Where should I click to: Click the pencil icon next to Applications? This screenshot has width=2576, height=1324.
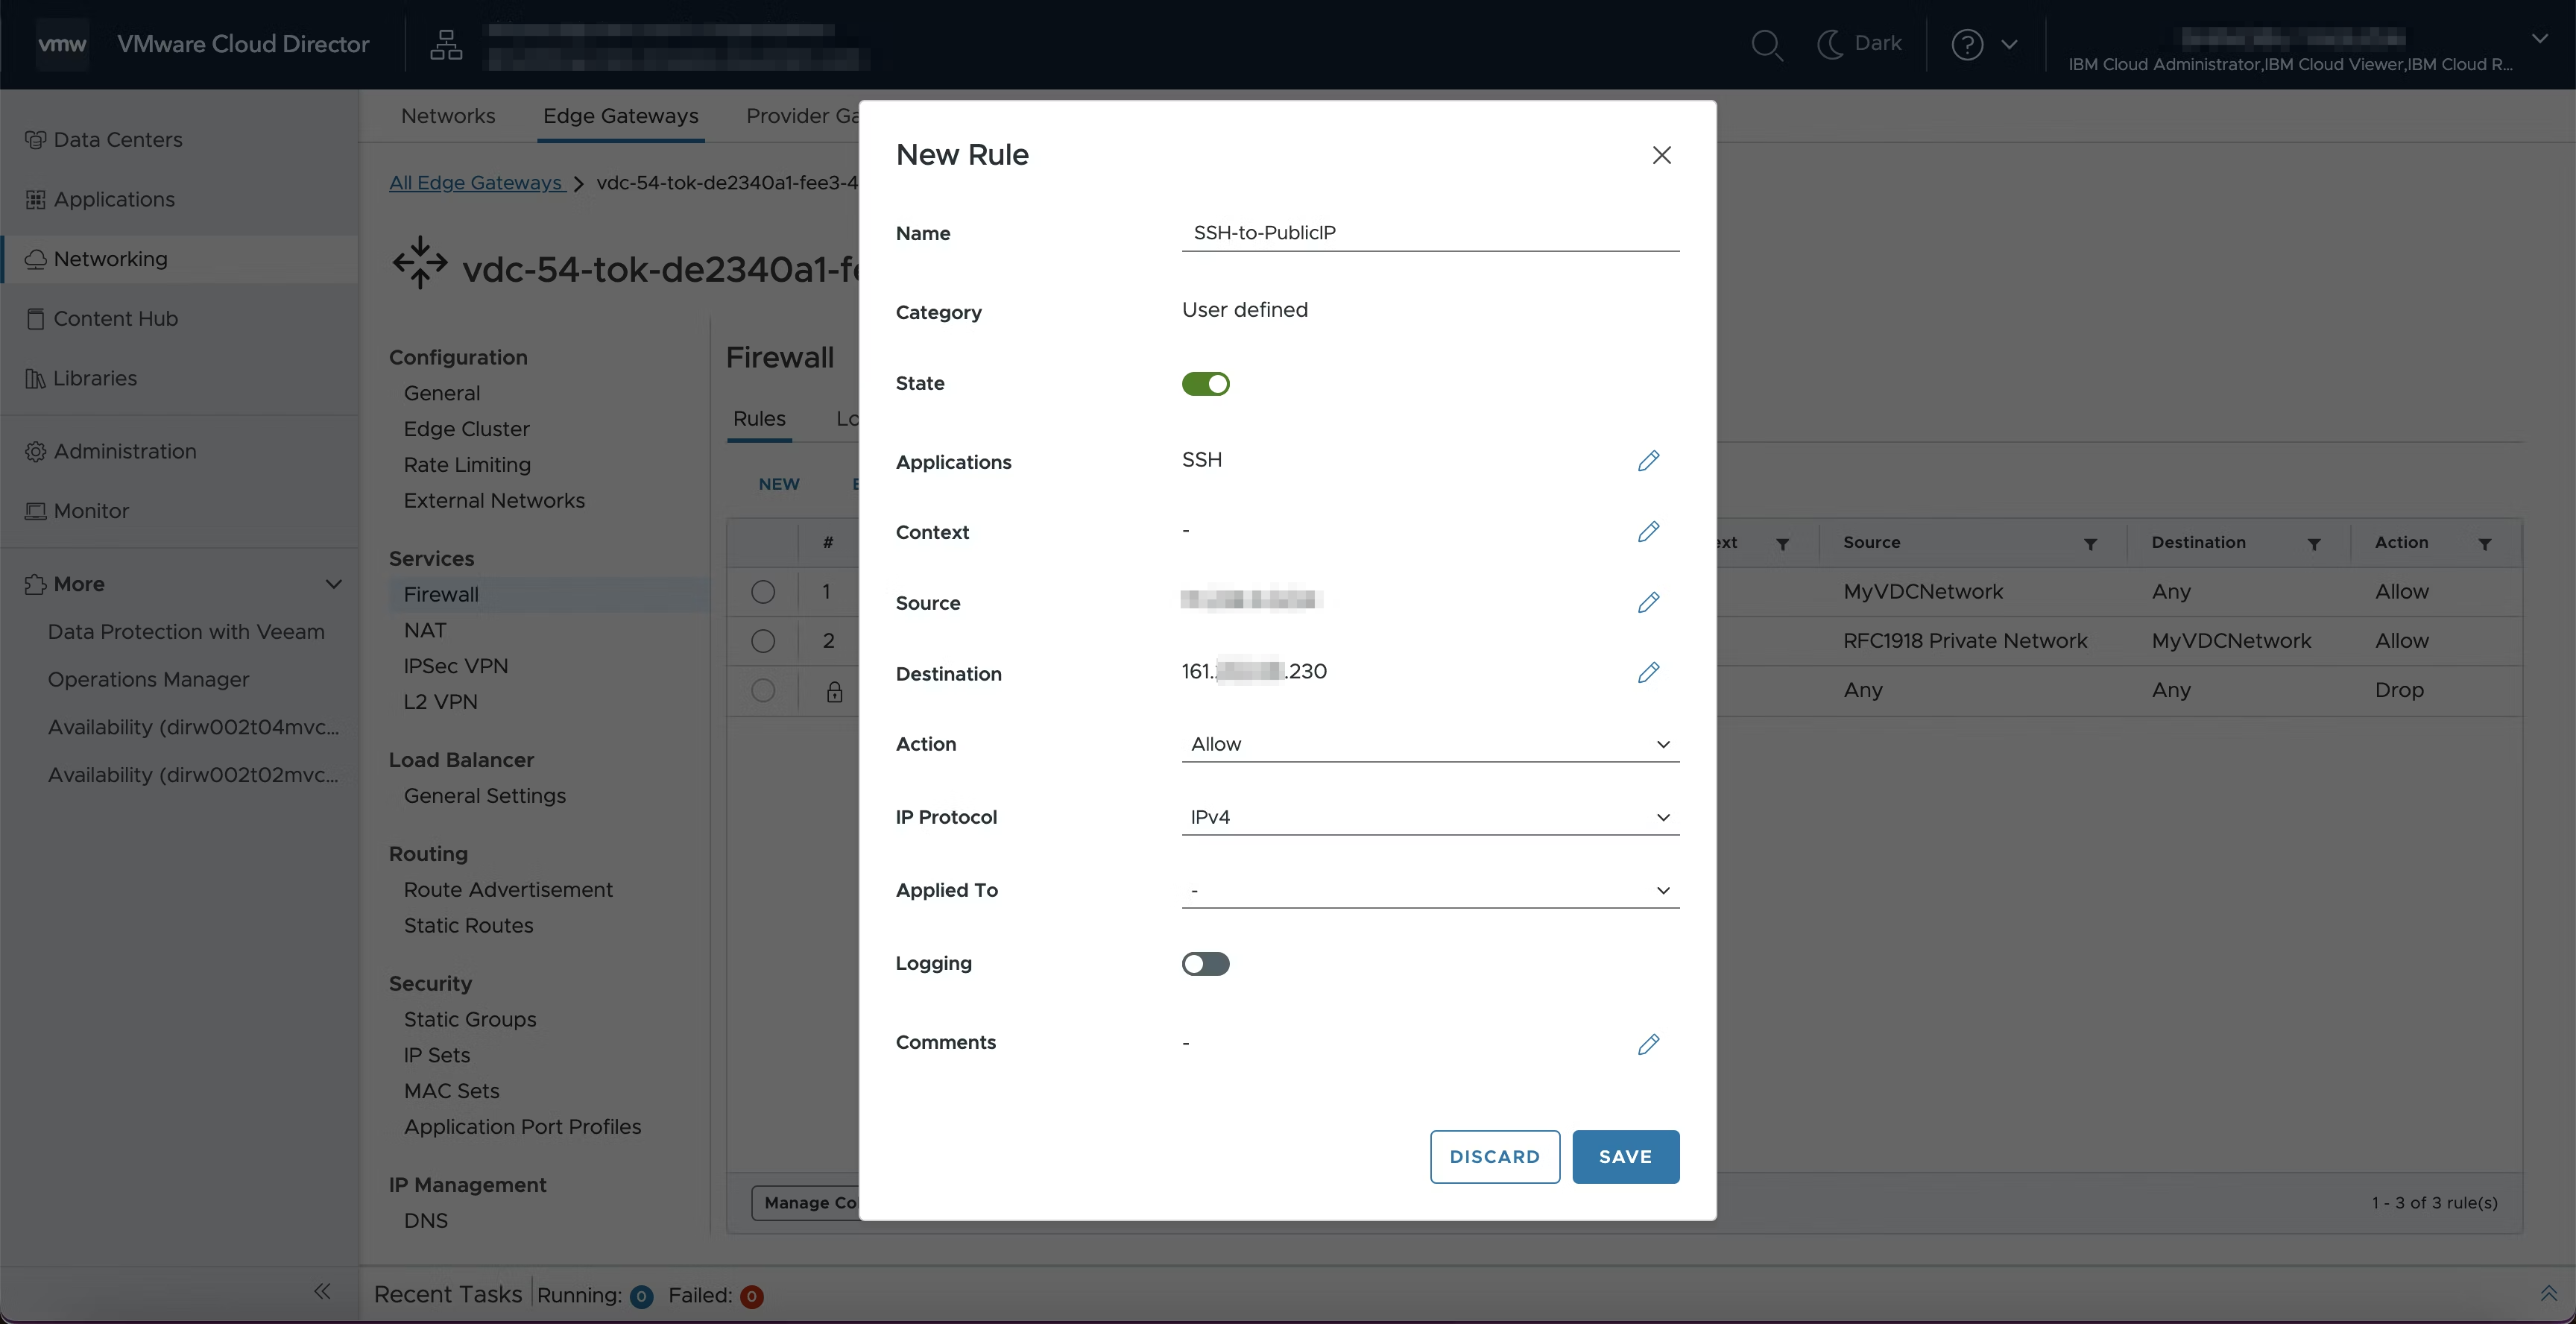1648,461
